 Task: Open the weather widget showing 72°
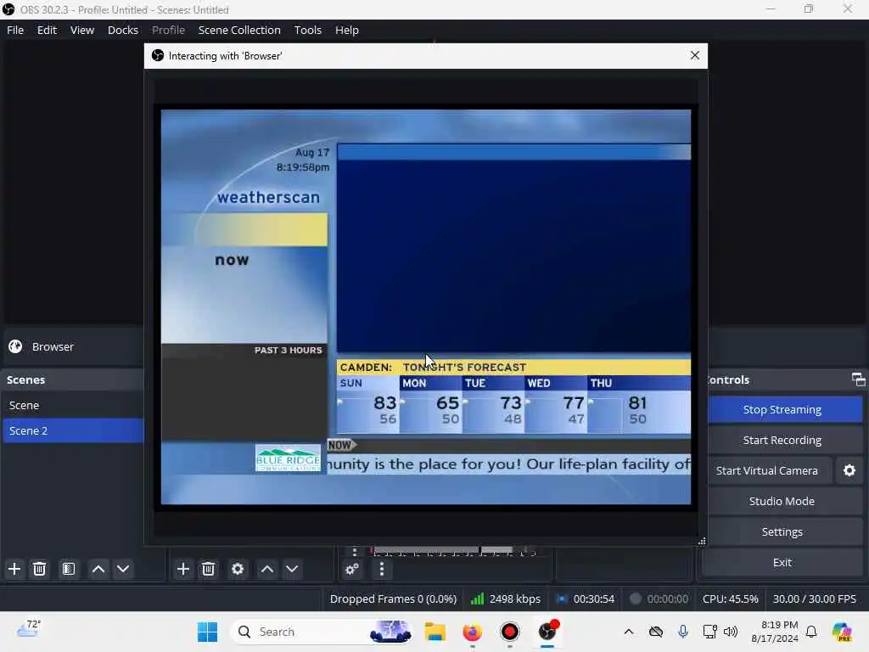click(x=28, y=629)
